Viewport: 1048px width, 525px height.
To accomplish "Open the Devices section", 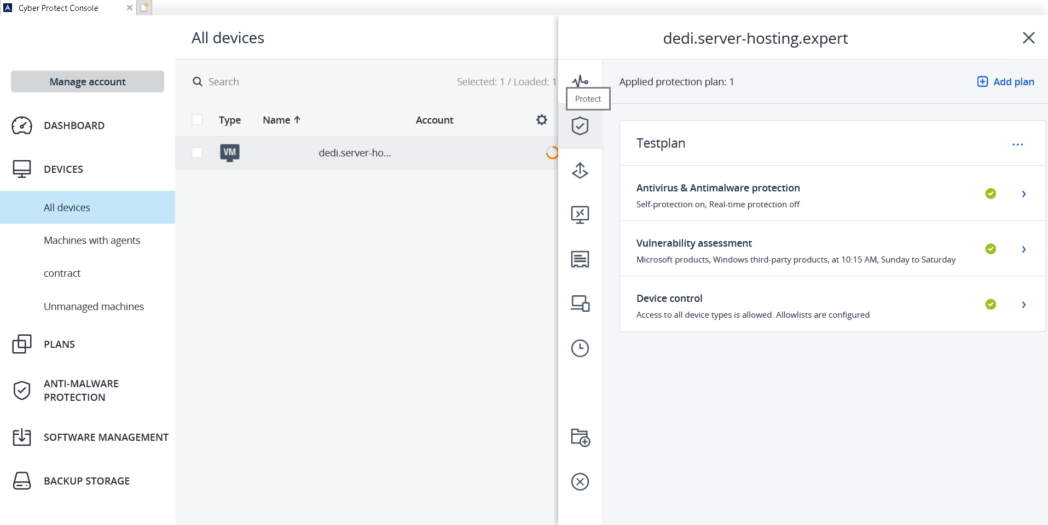I will [x=63, y=170].
